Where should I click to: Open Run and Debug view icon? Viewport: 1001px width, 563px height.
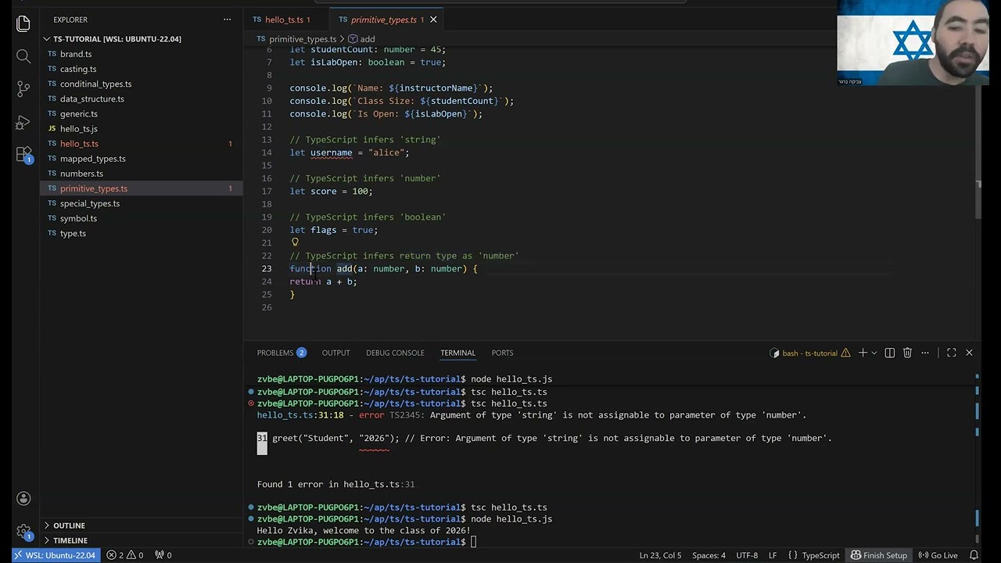(x=23, y=123)
